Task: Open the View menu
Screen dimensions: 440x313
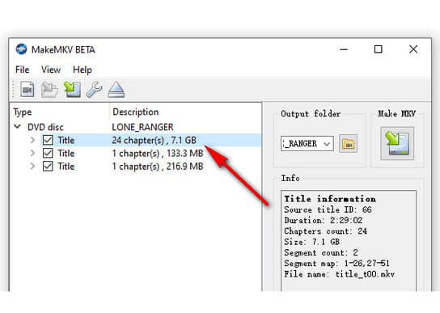Action: tap(51, 70)
